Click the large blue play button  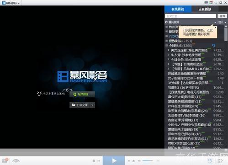(x=114, y=160)
